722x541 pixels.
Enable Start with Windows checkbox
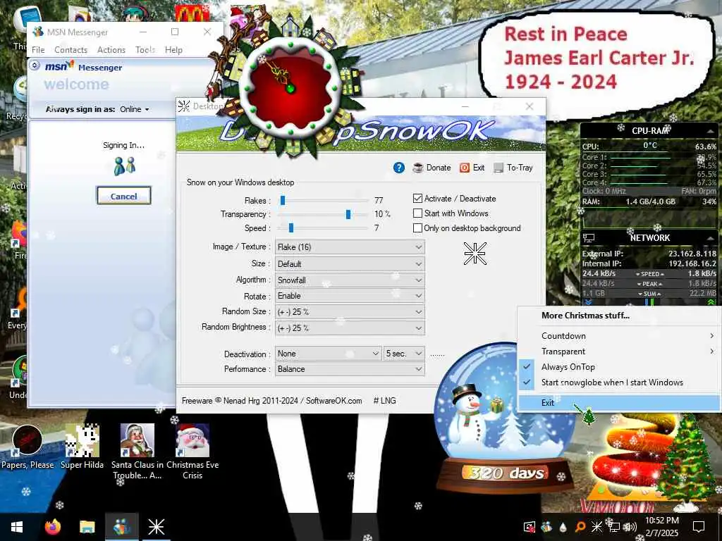pos(417,213)
